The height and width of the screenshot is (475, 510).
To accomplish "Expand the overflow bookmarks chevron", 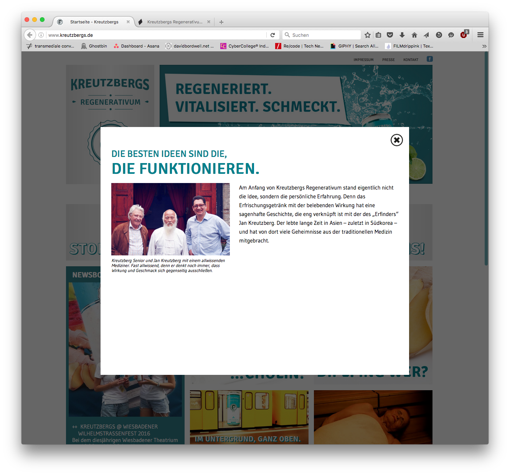I will coord(484,46).
